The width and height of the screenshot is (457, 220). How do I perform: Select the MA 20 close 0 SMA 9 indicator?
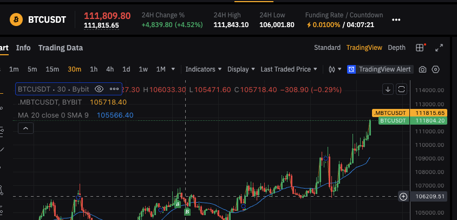point(53,115)
